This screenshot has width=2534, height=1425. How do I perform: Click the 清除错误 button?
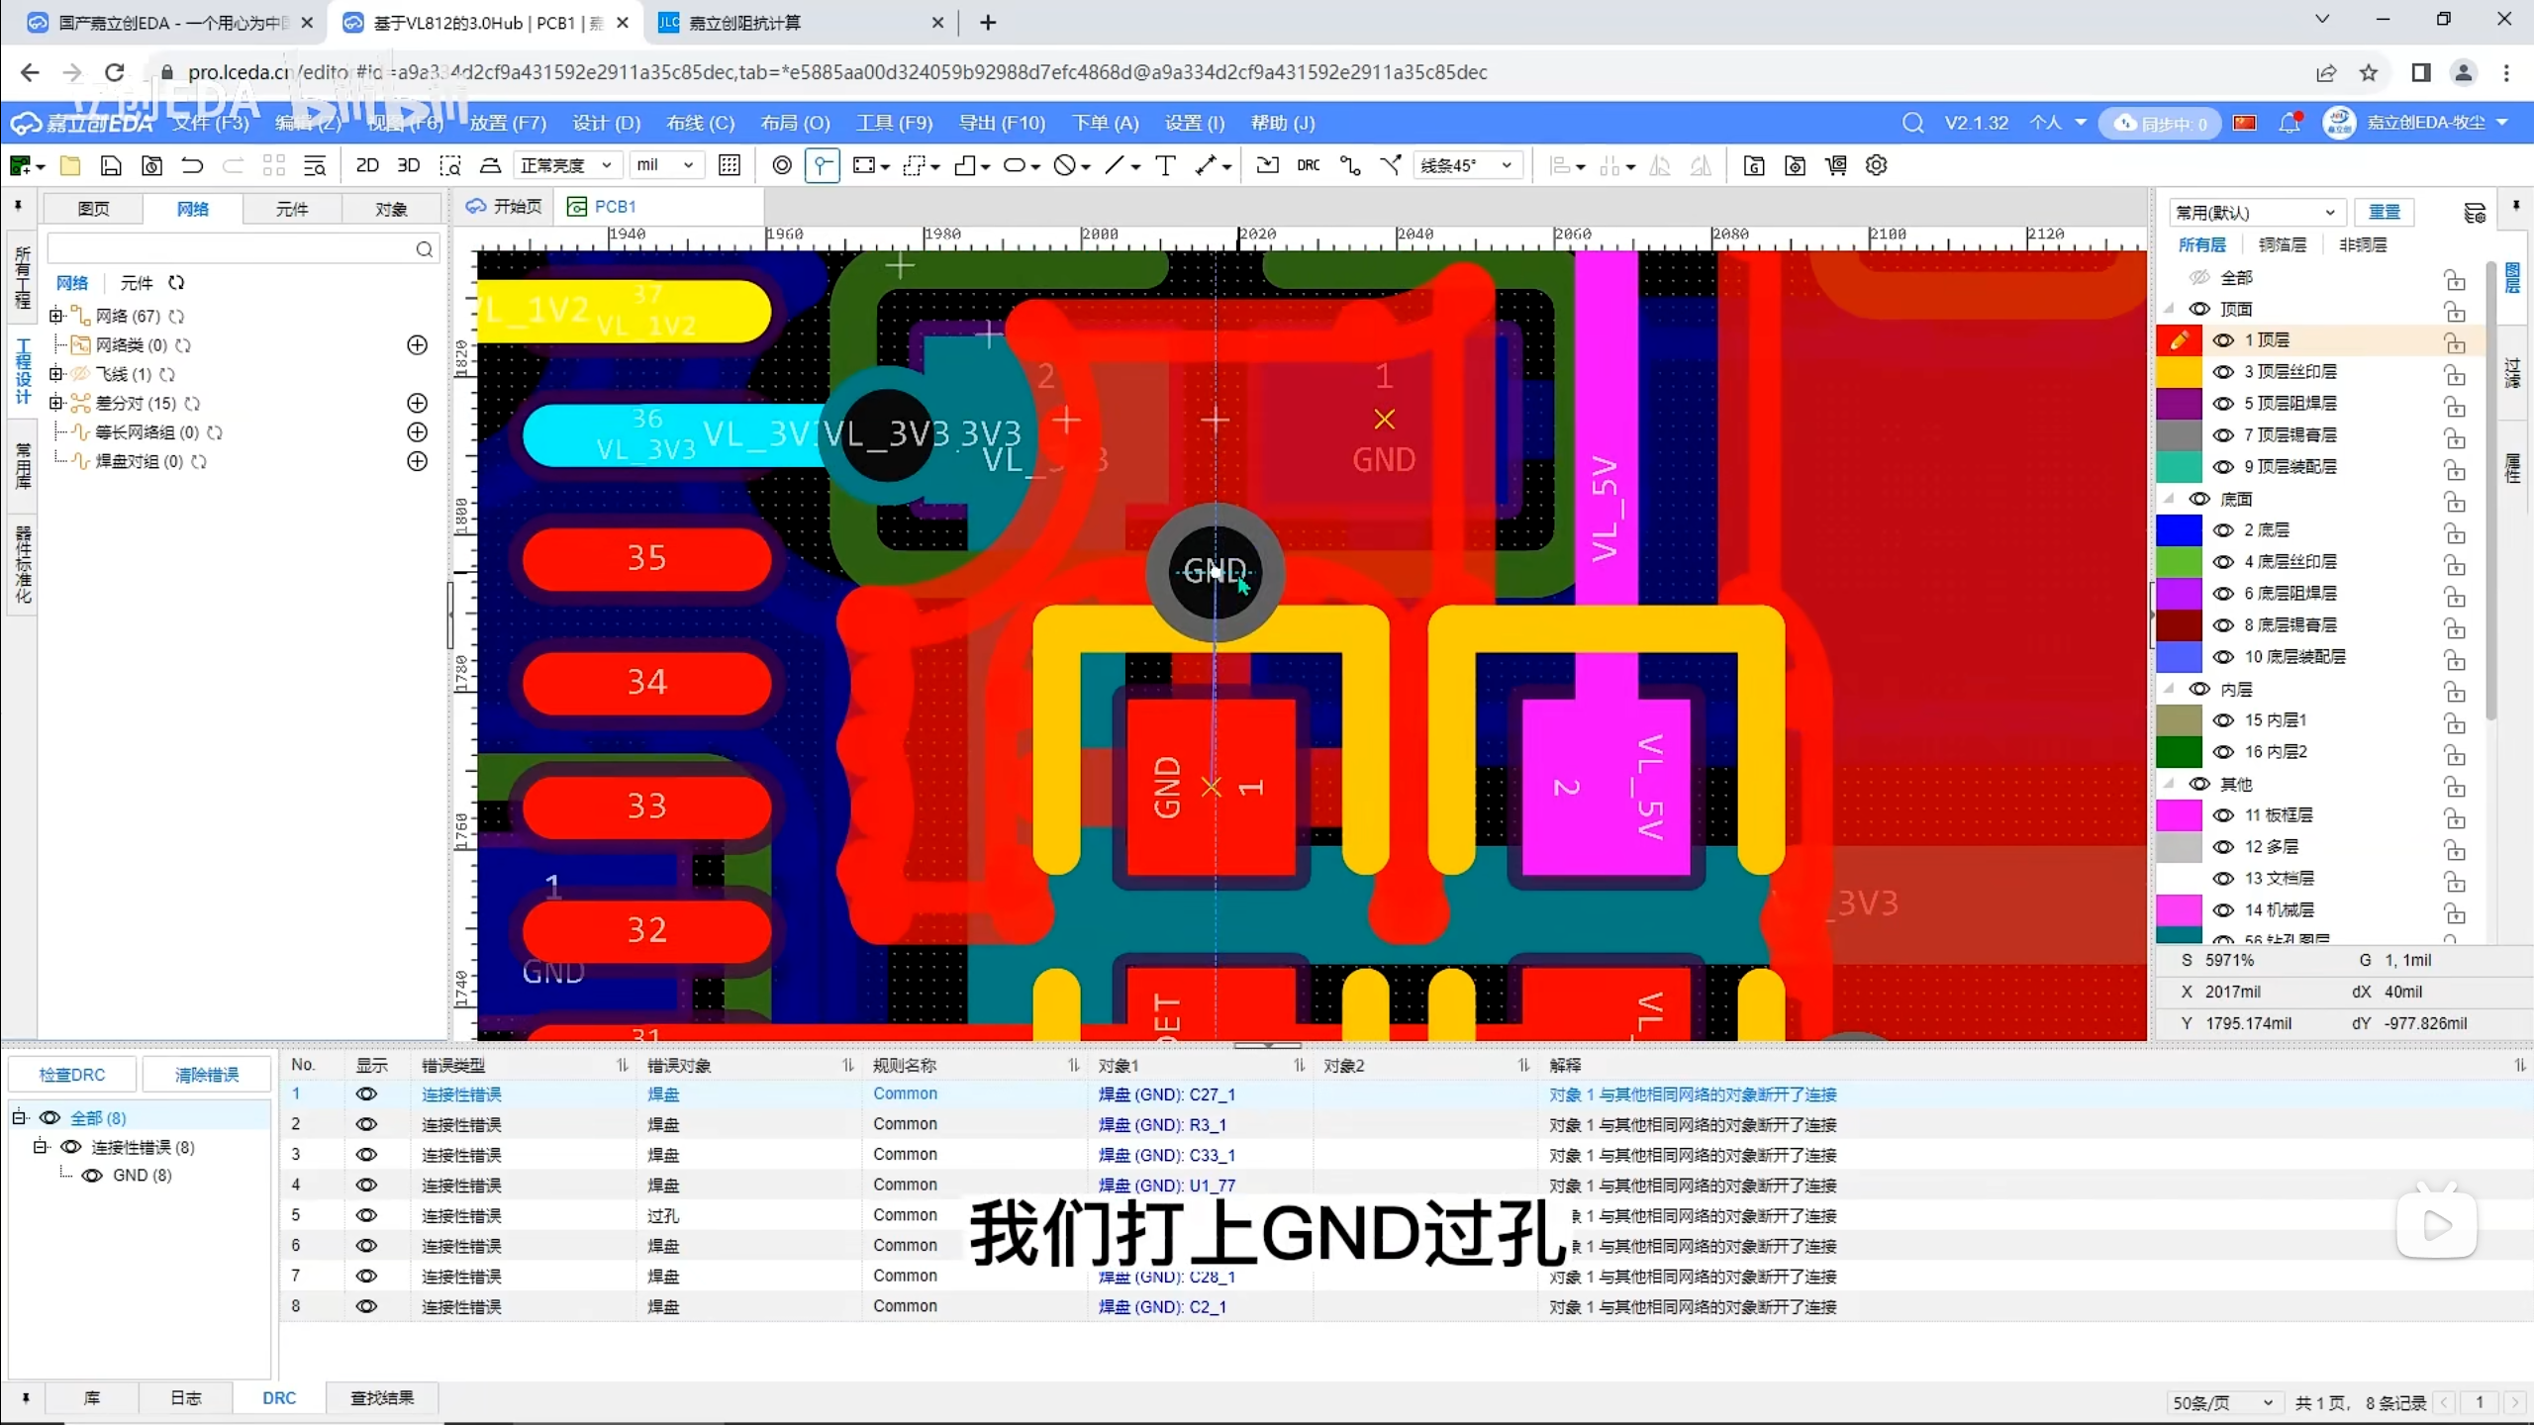pyautogui.click(x=207, y=1075)
